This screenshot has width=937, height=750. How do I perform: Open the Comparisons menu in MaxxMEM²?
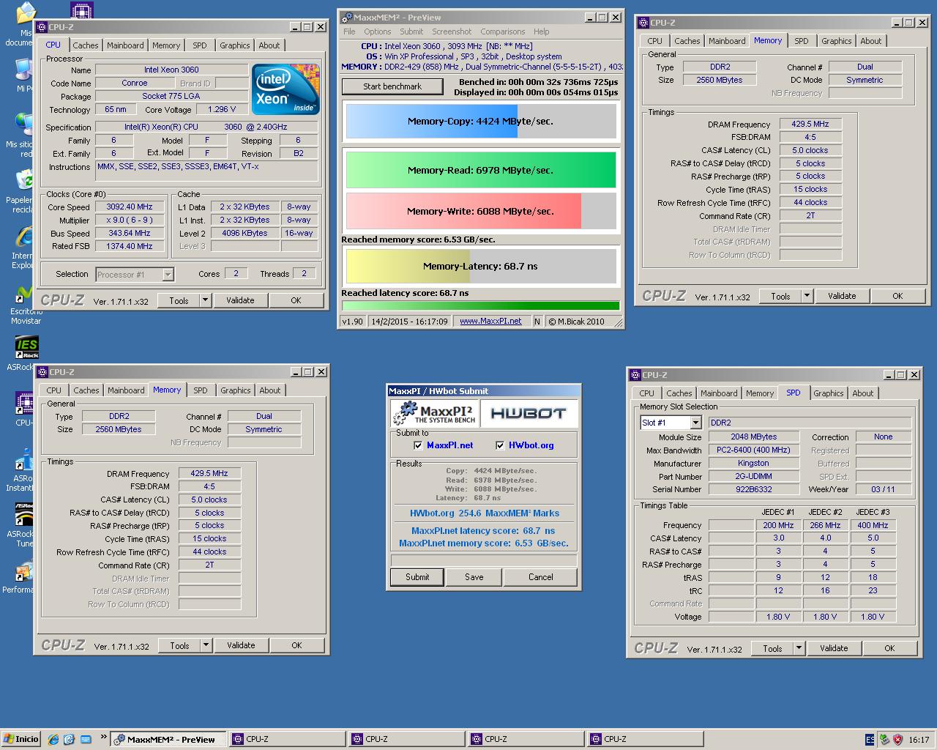(x=502, y=31)
